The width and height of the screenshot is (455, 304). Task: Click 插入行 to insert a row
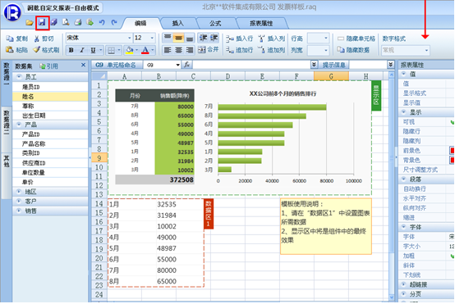240,39
